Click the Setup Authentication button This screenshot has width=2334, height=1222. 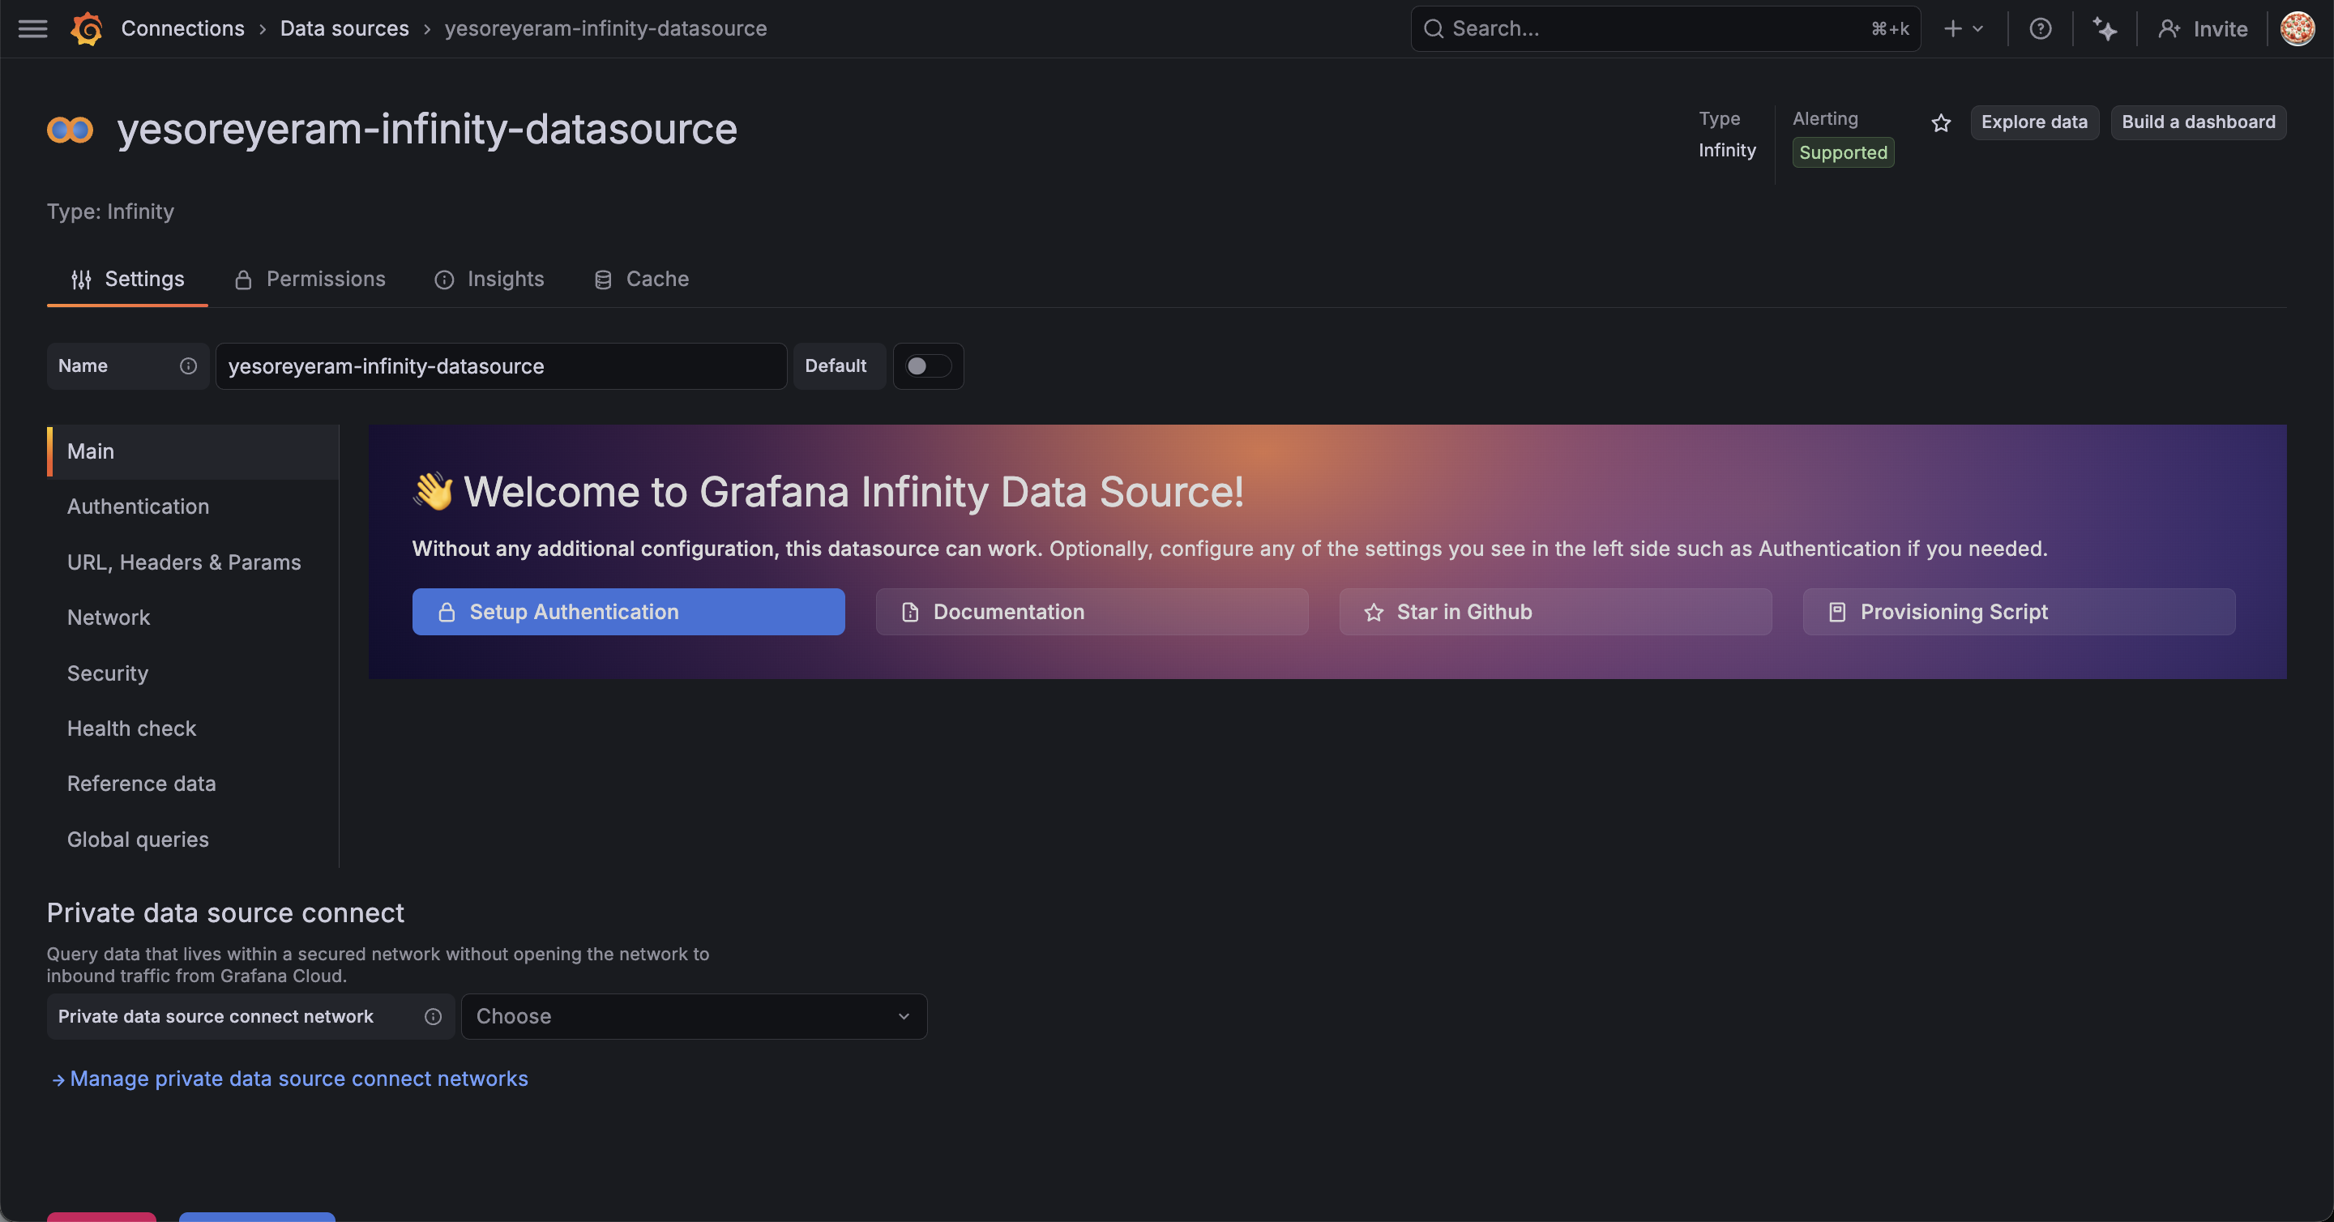(628, 613)
